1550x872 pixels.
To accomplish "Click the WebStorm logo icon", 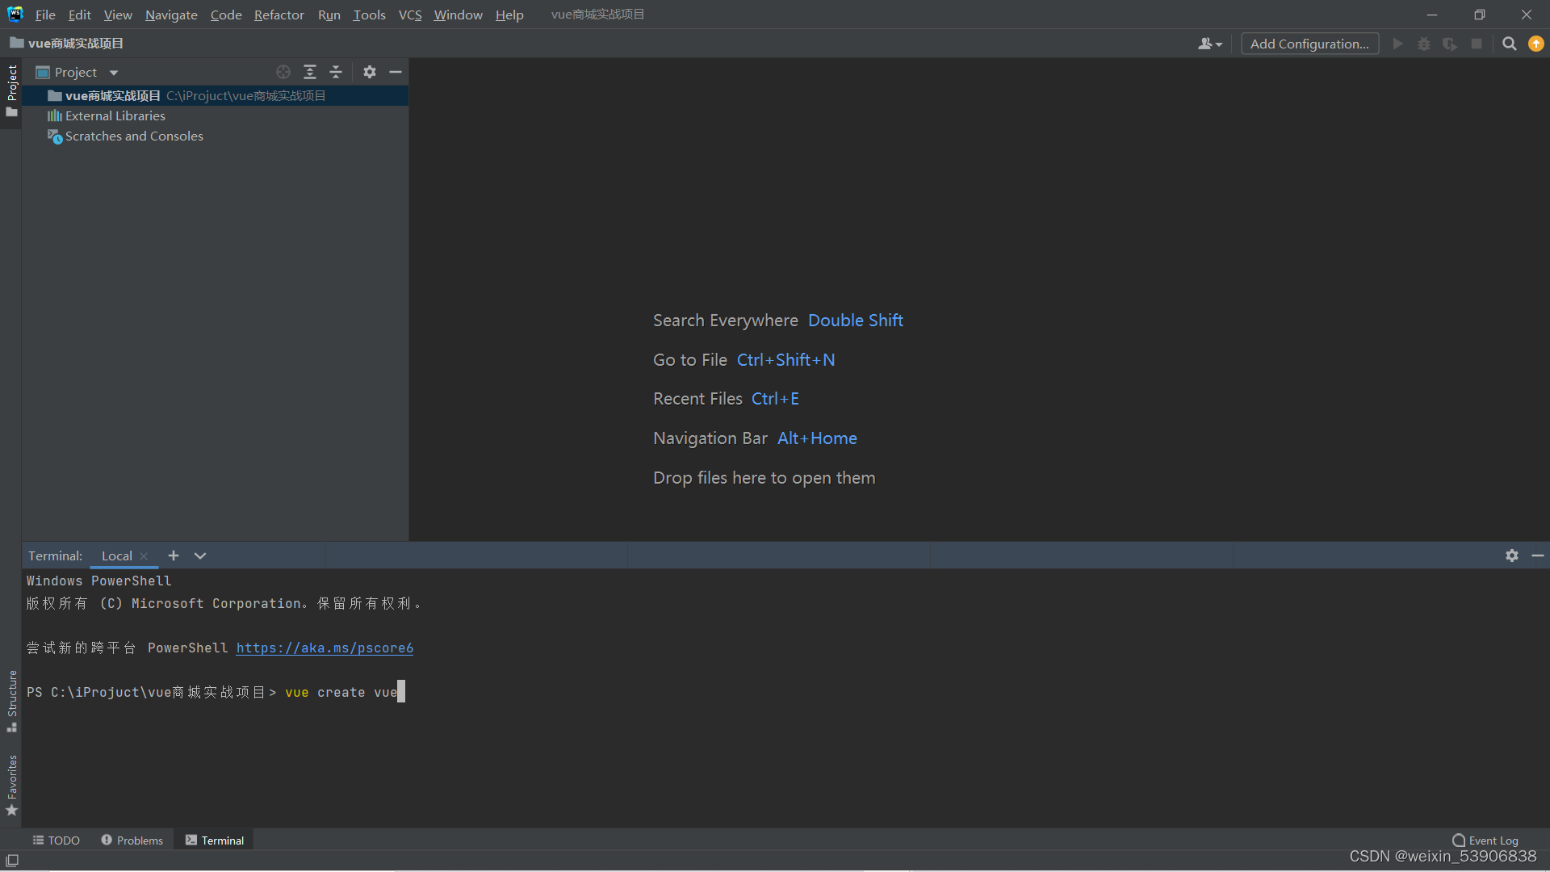I will 15,14.
